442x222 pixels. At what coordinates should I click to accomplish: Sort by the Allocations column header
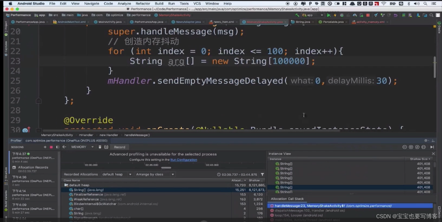coord(239,180)
